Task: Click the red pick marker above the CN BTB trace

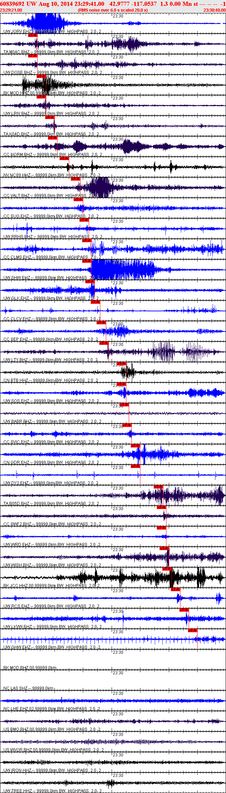Action: [x=122, y=364]
